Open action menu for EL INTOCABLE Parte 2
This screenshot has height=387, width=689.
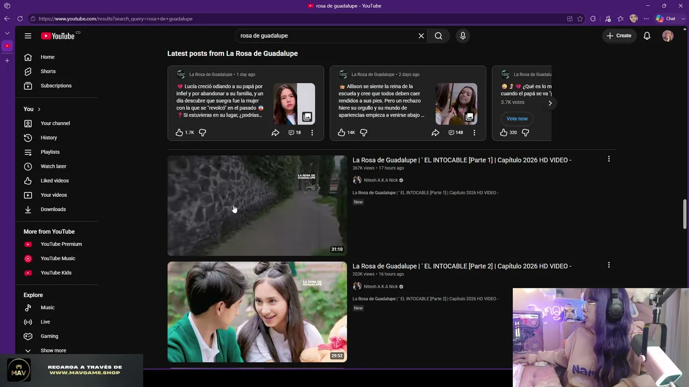click(609, 265)
